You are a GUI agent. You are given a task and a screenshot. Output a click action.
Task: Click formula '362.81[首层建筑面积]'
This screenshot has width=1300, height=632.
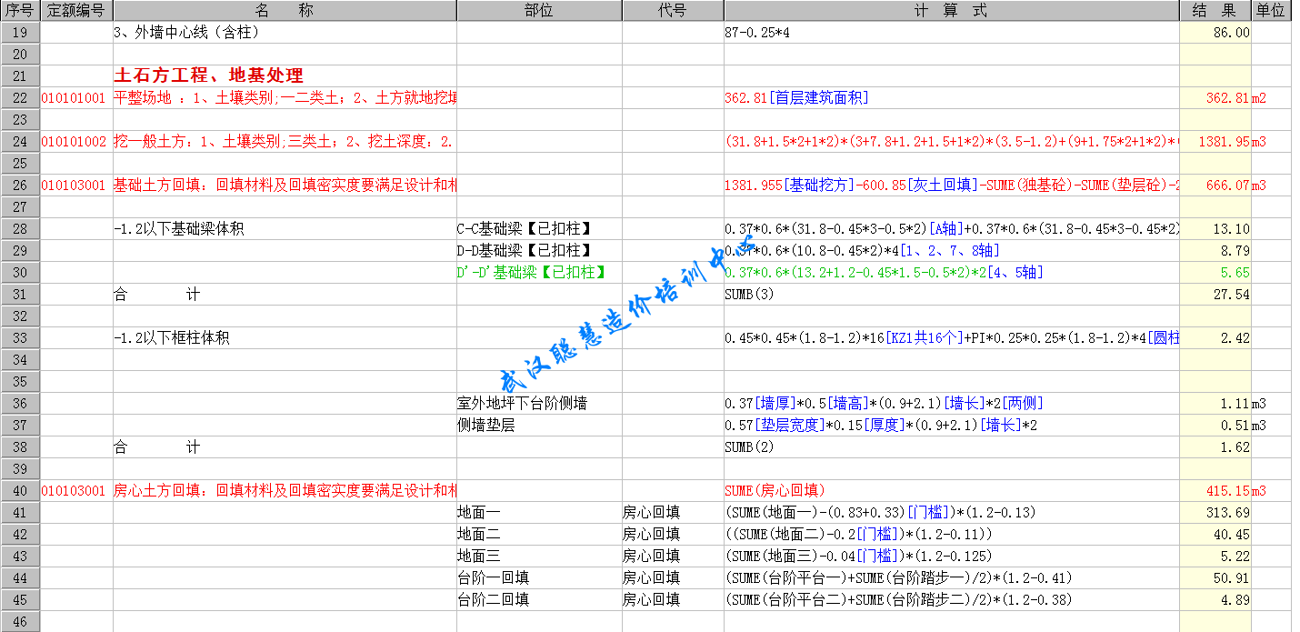[951, 98]
